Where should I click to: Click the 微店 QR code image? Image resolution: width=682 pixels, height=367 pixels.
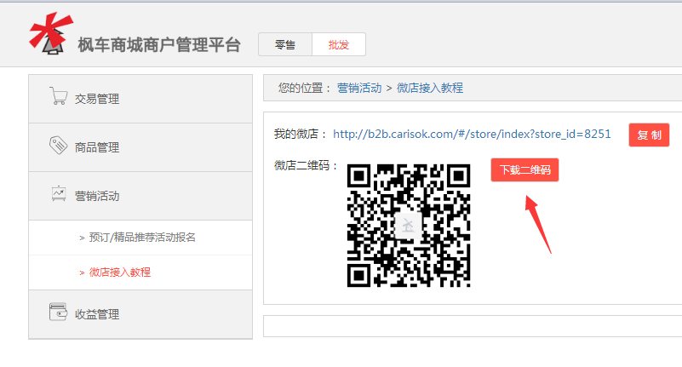[x=409, y=226]
